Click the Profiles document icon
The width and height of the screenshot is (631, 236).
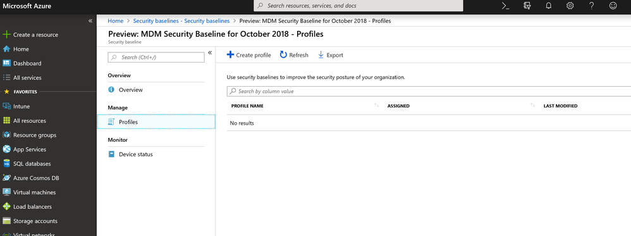[111, 121]
